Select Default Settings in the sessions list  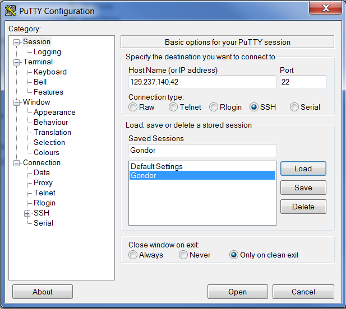click(156, 166)
